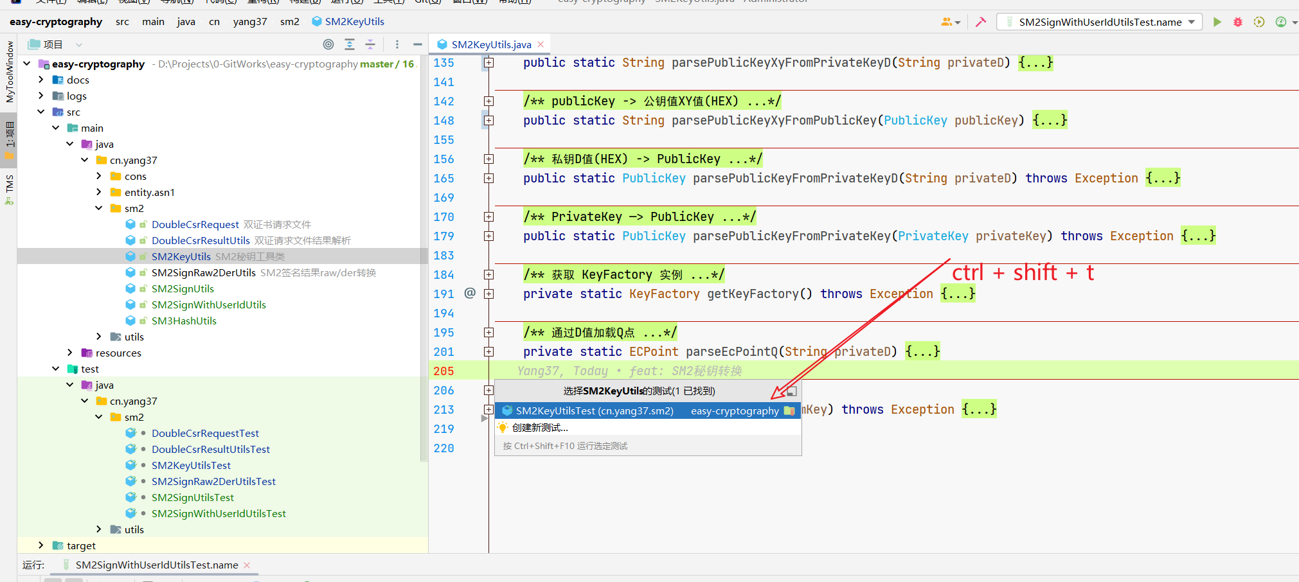Click the @ gutter icon at line 191

tap(470, 293)
